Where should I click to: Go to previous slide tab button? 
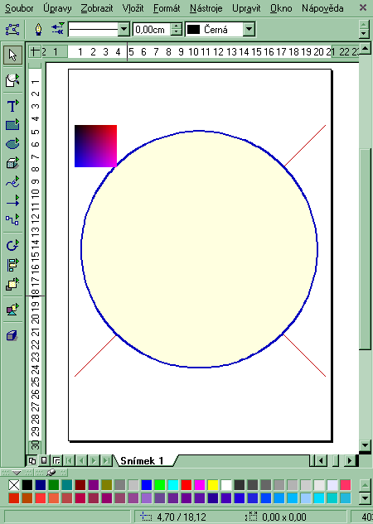click(81, 461)
